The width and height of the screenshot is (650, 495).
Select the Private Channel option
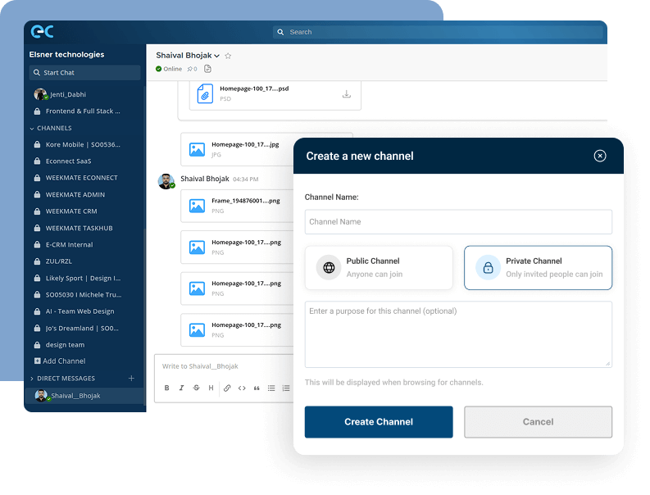[538, 267]
